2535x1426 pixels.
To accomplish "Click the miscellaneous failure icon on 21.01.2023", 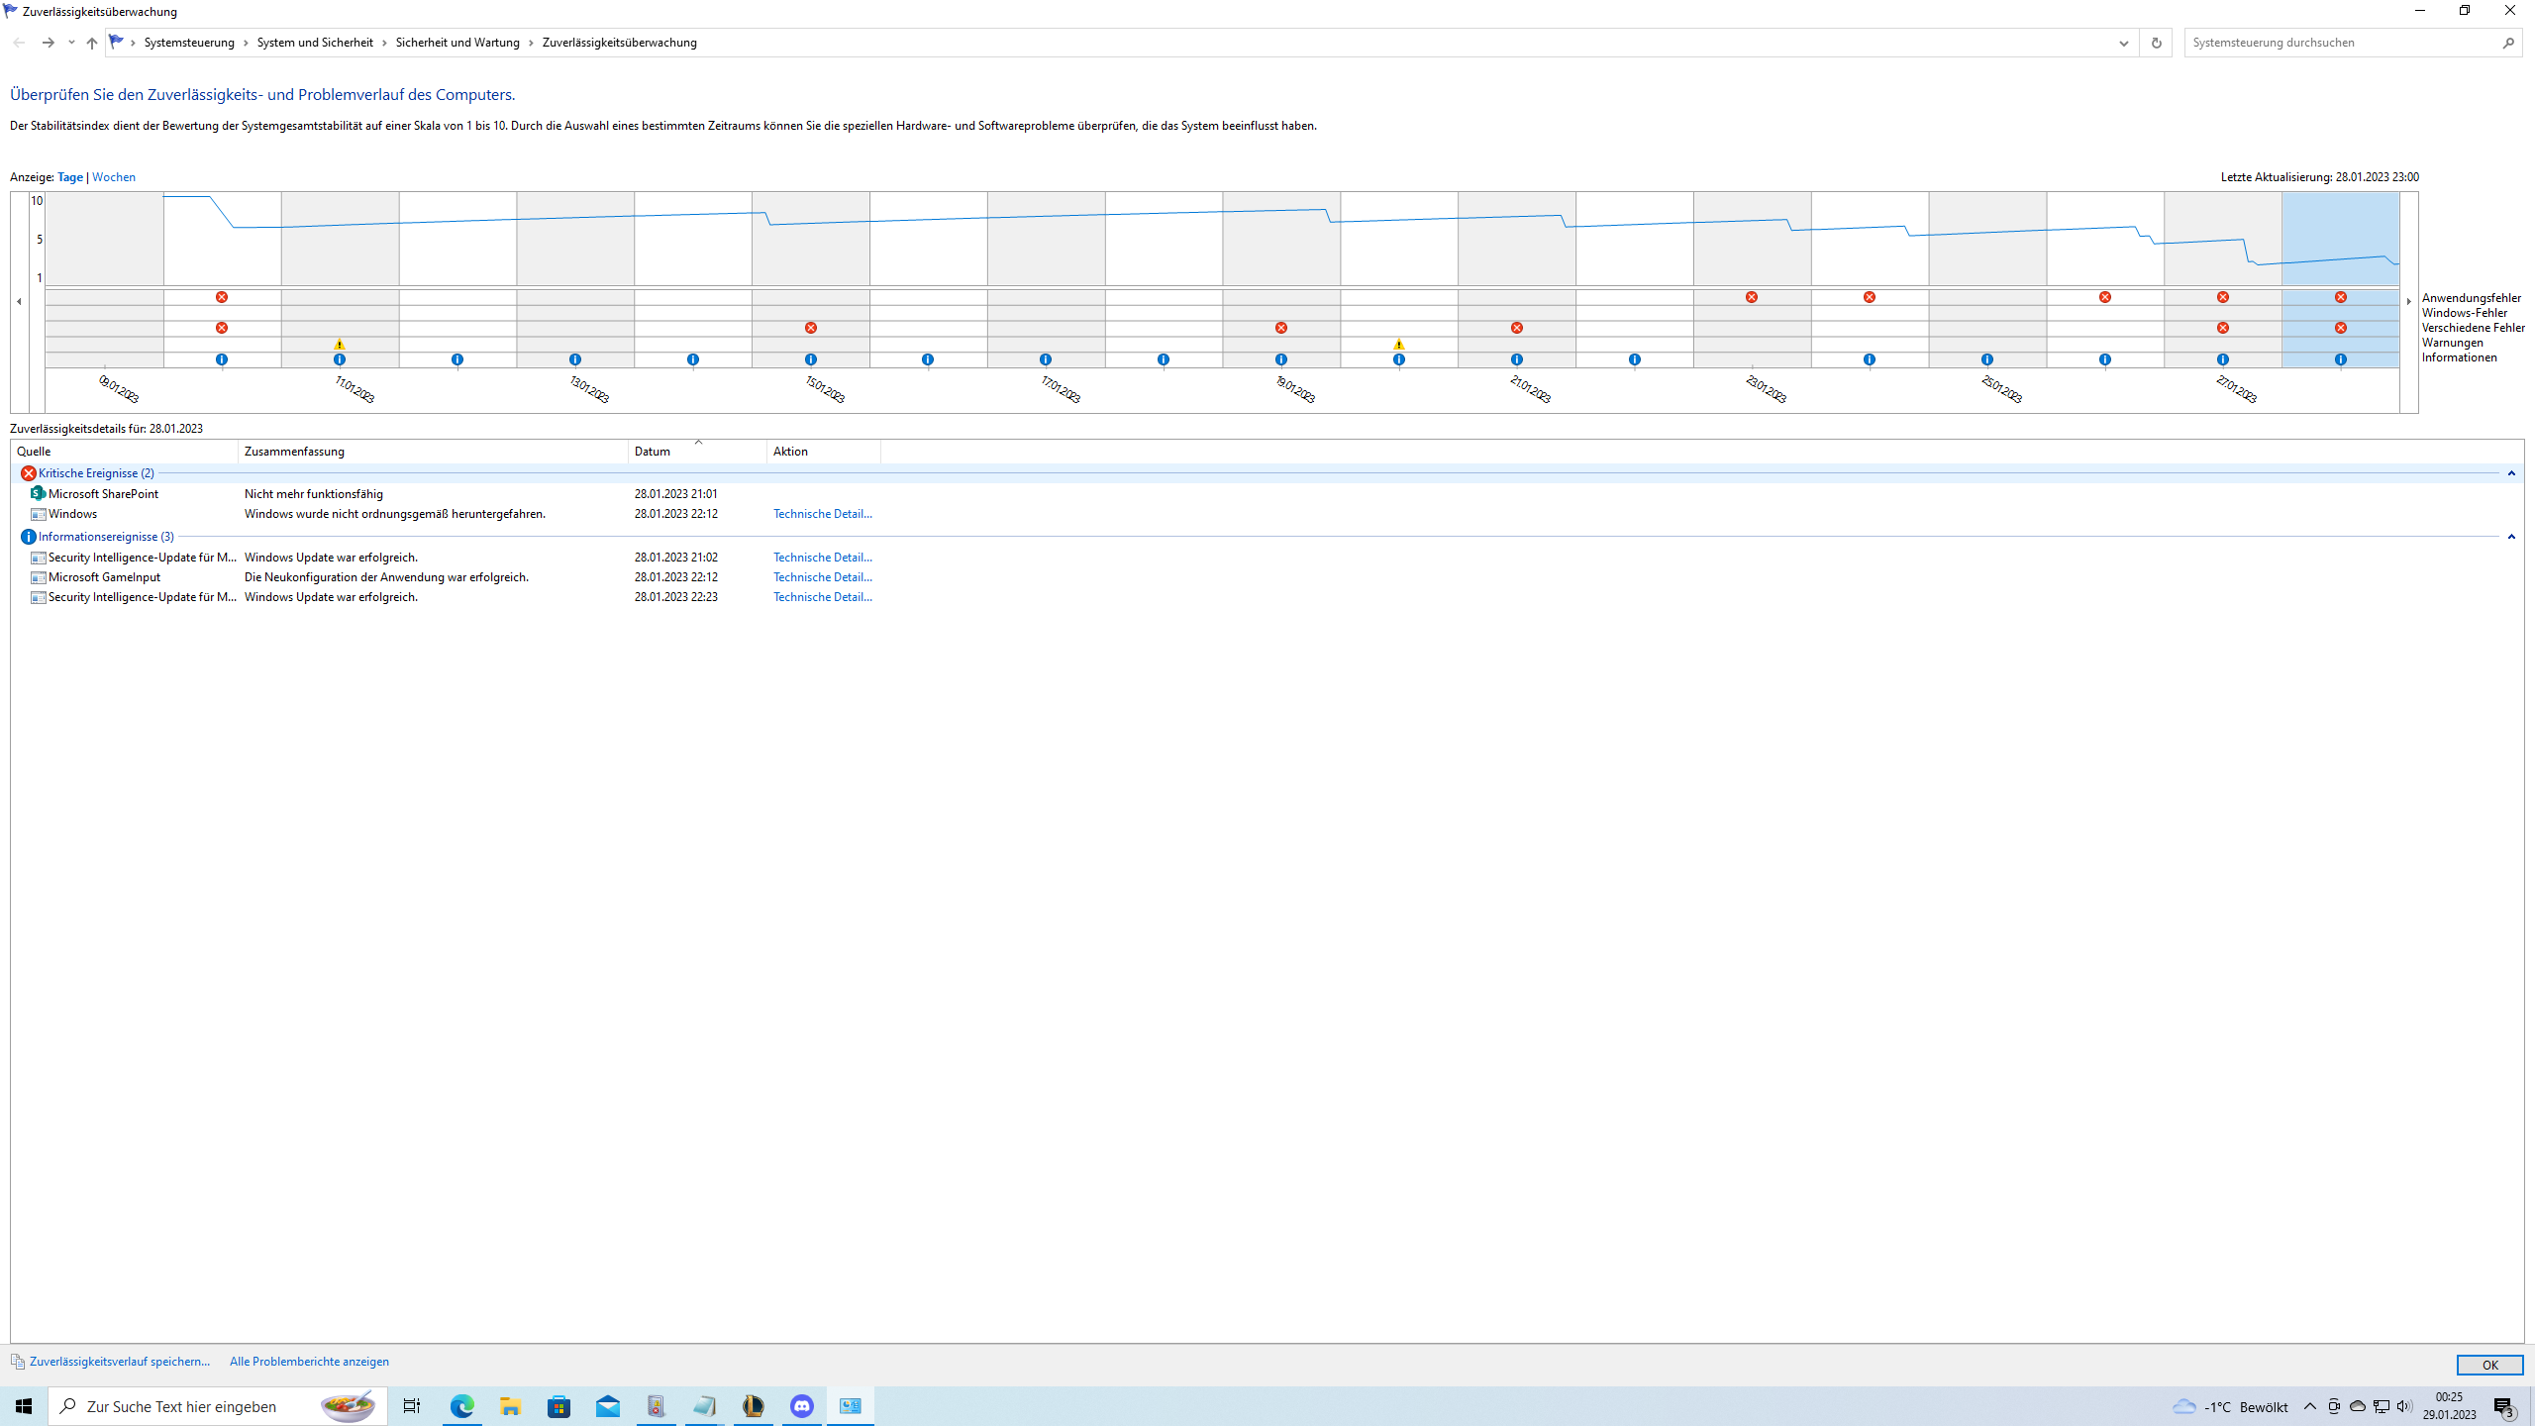I will 1517,328.
